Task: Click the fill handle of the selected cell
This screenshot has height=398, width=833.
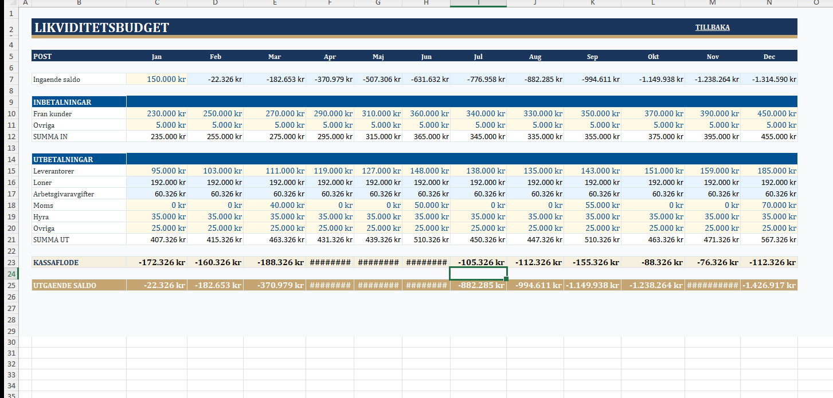Action: [506, 279]
